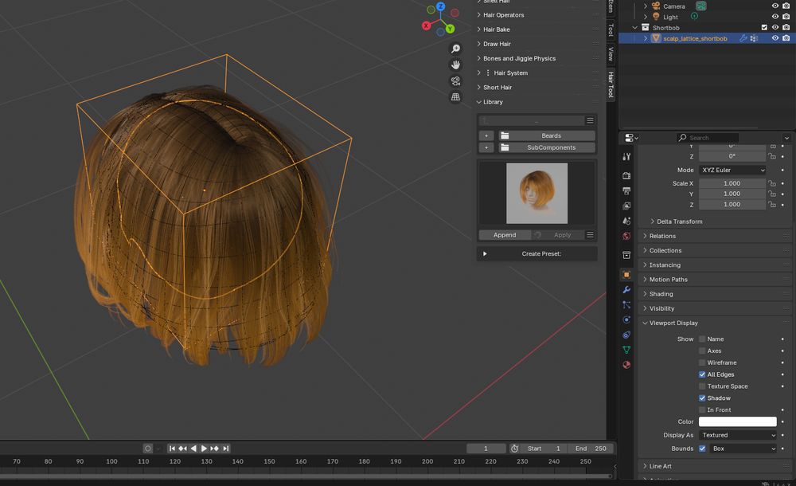The height and width of the screenshot is (486, 796).
Task: Click the Light object bulb icon
Action: (x=656, y=17)
